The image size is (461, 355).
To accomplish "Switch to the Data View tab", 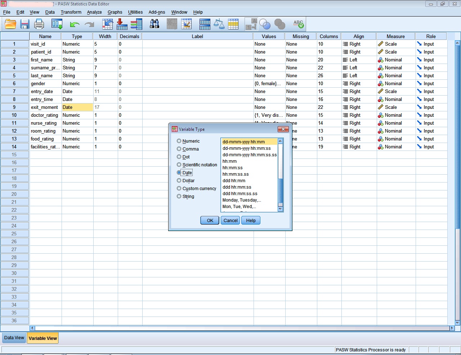I will point(14,338).
